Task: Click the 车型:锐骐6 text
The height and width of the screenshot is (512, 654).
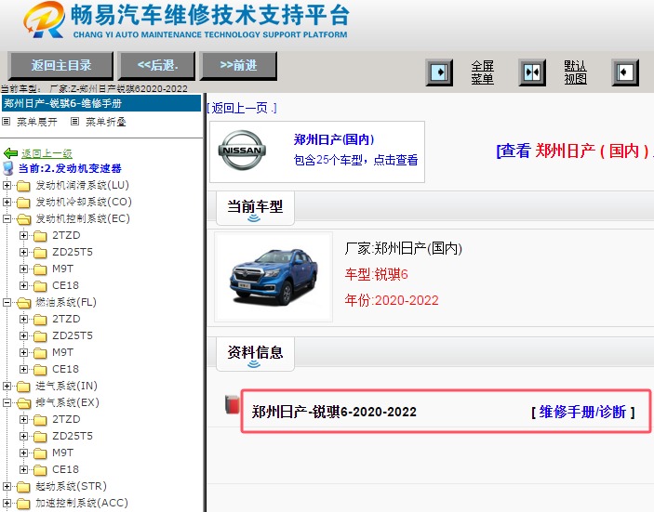Action: [376, 274]
